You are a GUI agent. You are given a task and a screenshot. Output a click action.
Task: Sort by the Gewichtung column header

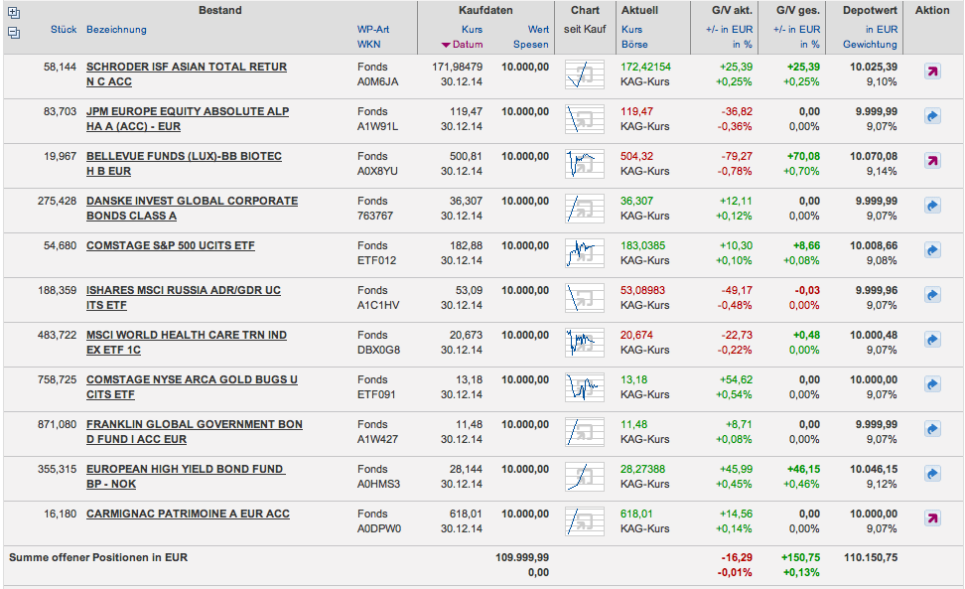[870, 45]
